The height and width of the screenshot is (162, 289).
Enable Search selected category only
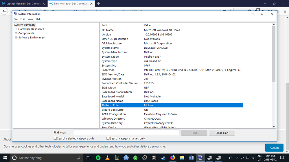pyautogui.click(x=55, y=138)
